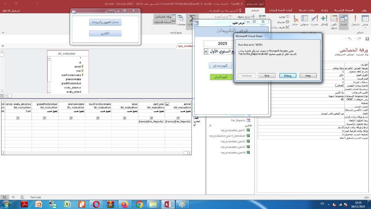Click the Save icon in quick access toolbar
Viewport: 371px width, 209px height.
367,39
